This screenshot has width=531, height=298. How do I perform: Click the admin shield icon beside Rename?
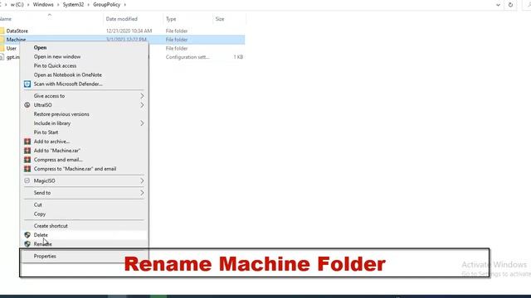click(x=27, y=243)
